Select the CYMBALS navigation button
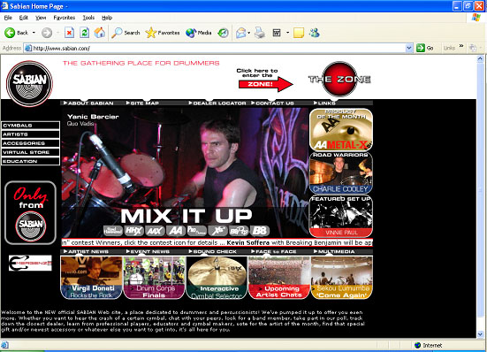 pyautogui.click(x=30, y=126)
